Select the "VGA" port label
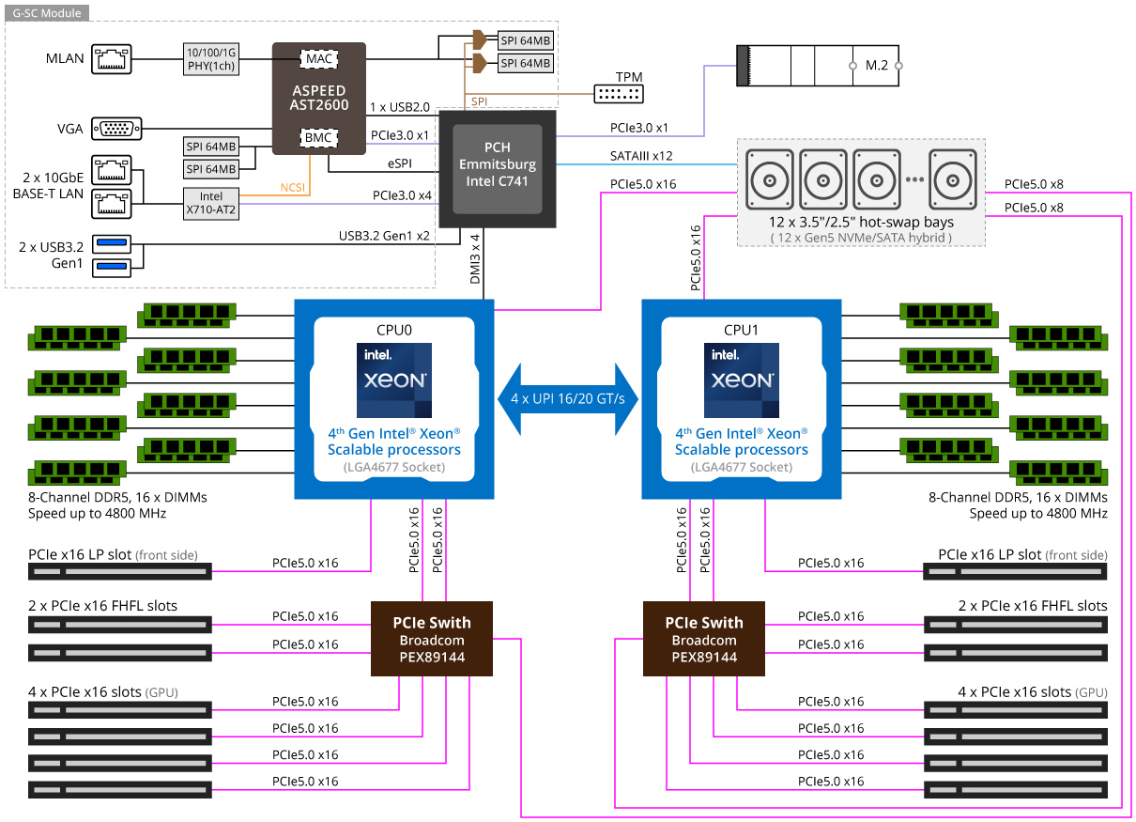Screen dimensions: 1136x822 click(x=69, y=129)
